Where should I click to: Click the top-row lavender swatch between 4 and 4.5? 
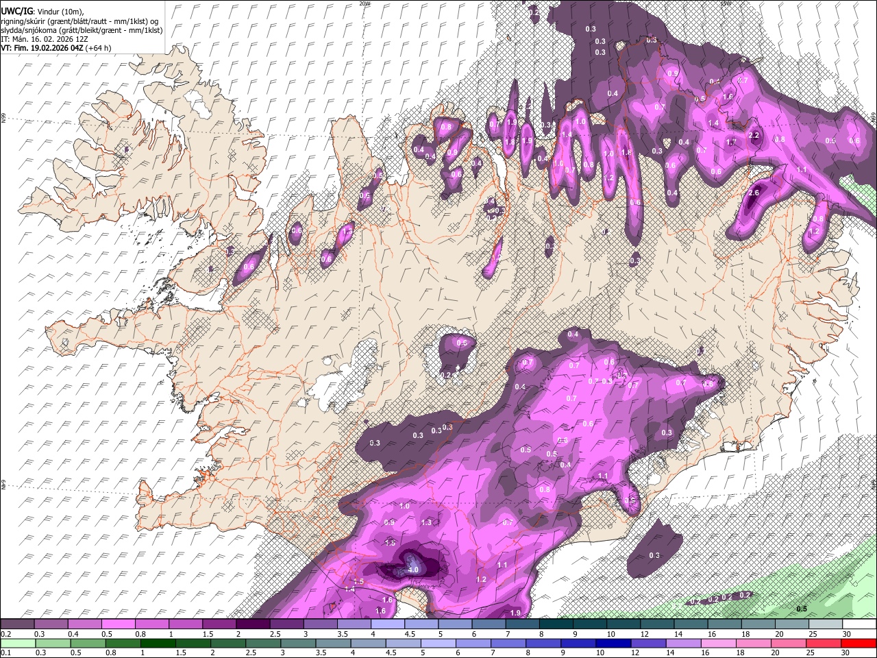388,624
